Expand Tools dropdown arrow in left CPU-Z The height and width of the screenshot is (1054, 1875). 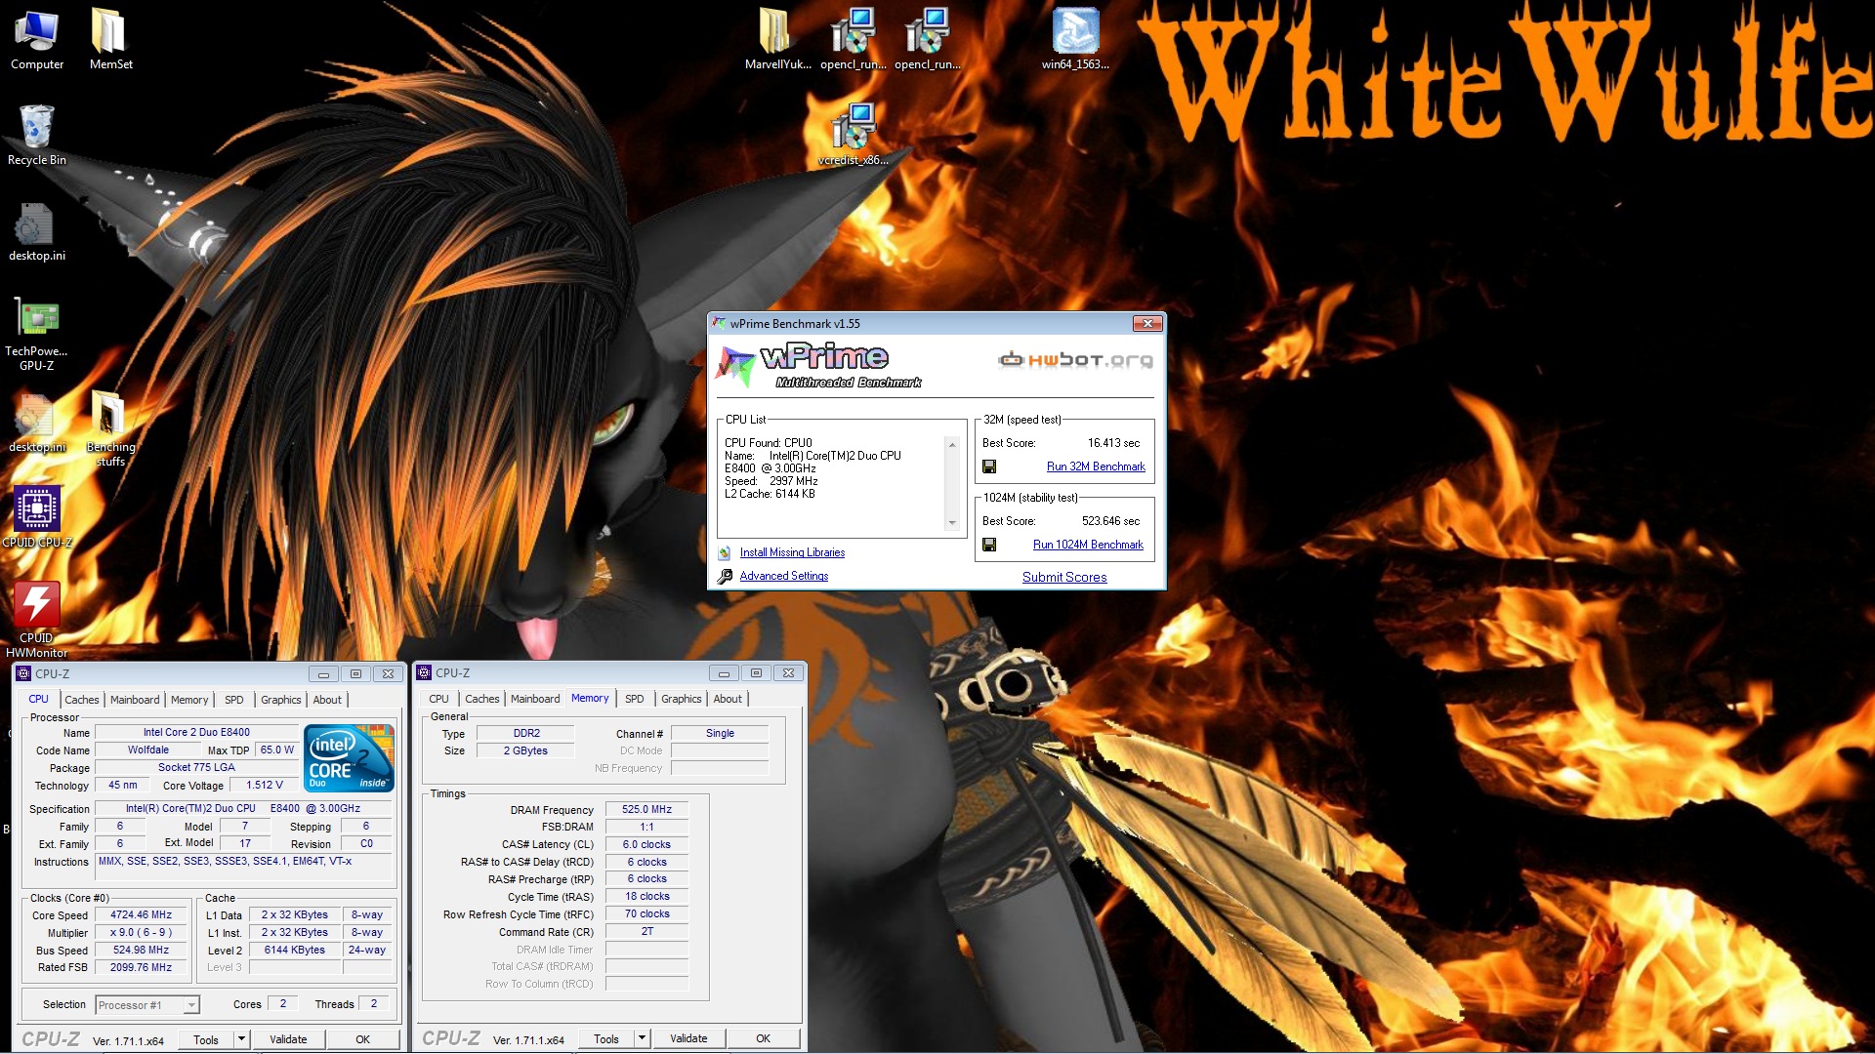click(241, 1039)
